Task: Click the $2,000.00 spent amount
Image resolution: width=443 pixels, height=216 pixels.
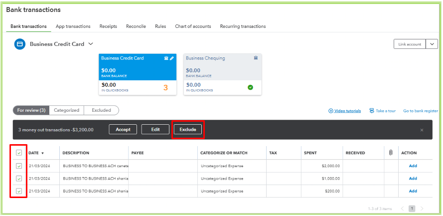Action: pos(331,166)
